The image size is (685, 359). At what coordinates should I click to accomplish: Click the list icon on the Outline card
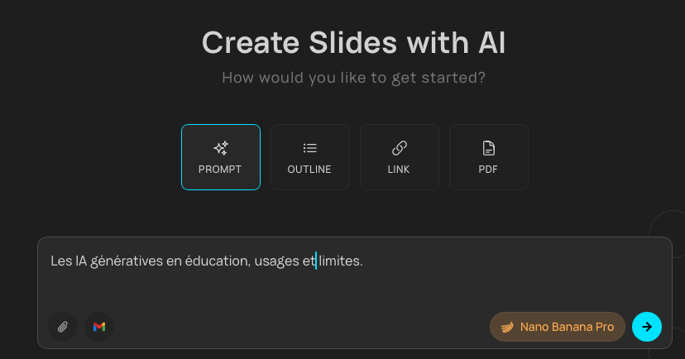[x=309, y=148]
